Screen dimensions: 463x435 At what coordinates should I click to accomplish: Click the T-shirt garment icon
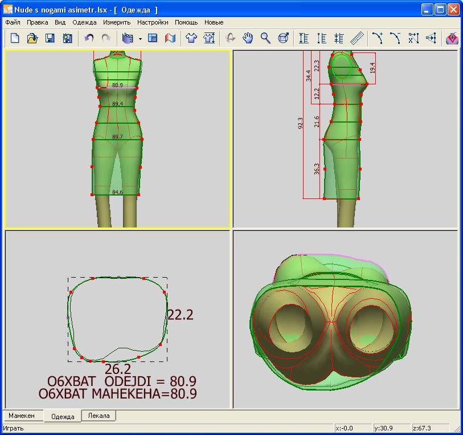[x=191, y=38]
